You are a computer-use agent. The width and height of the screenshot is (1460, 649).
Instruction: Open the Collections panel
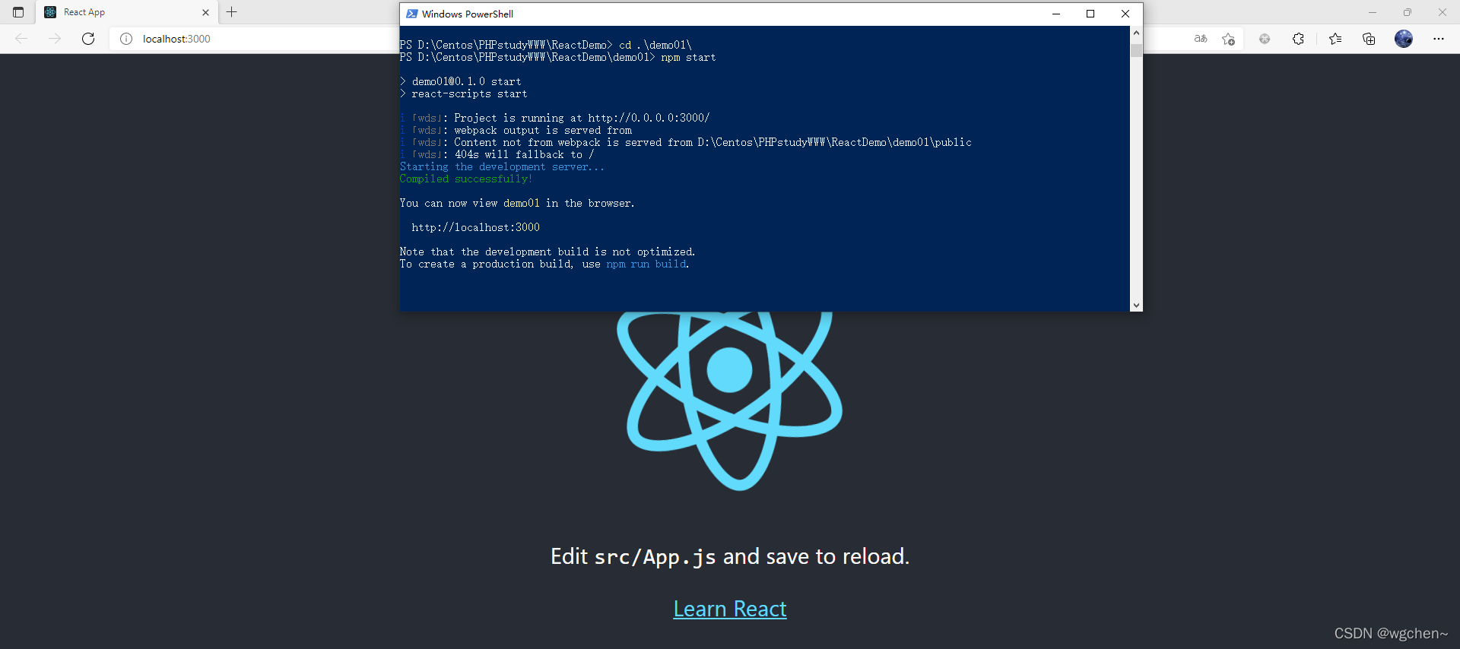(x=1369, y=39)
